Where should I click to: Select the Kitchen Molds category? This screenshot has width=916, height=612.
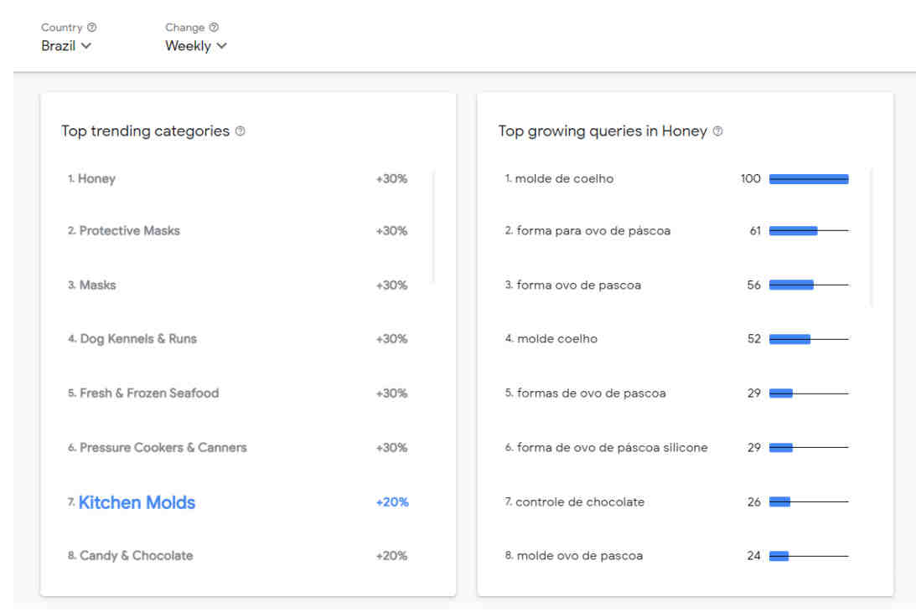[137, 502]
